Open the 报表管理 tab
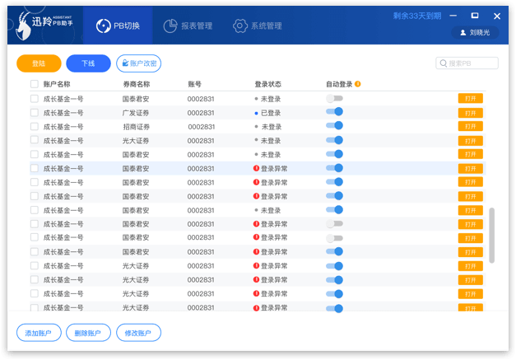Screen dimensions: 516x360 click(188, 26)
